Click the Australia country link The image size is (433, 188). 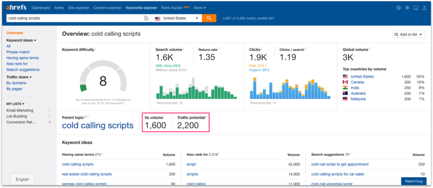[x=358, y=93]
